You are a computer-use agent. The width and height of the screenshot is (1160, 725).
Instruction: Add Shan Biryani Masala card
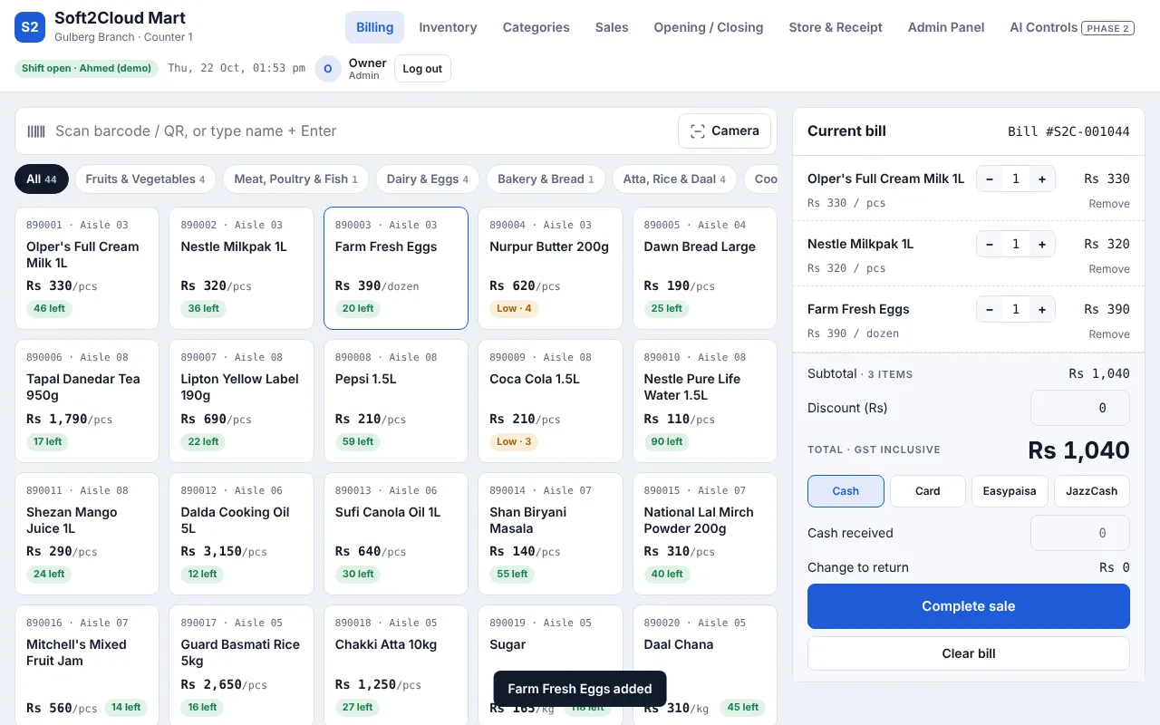[550, 534]
